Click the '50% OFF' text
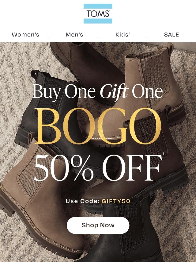Viewport: 196px width, 262px height. pos(97,168)
